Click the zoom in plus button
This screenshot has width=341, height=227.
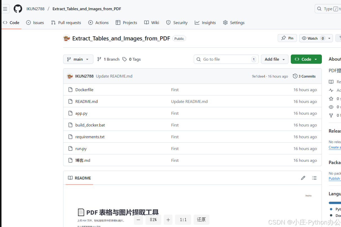pyautogui.click(x=168, y=220)
